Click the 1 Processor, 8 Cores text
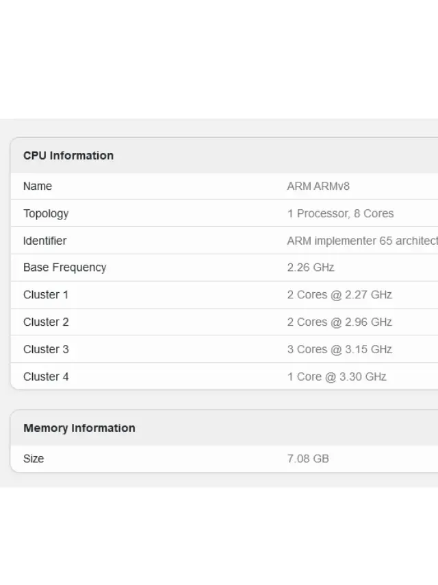 coord(340,213)
